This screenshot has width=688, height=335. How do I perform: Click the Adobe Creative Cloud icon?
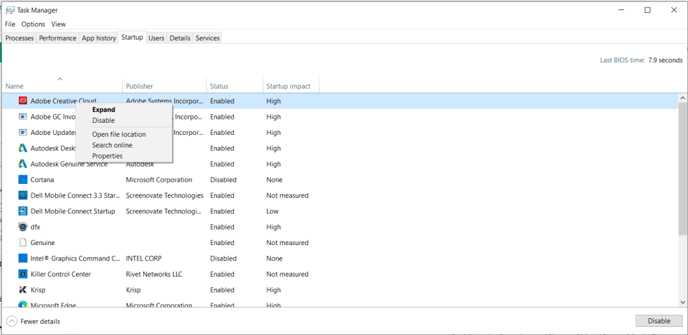point(23,101)
